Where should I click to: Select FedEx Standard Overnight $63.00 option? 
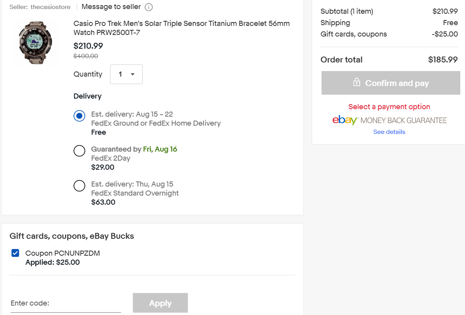(x=79, y=186)
